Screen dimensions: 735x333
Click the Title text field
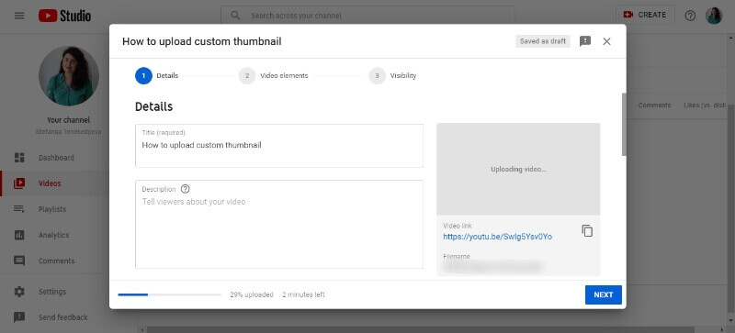279,146
